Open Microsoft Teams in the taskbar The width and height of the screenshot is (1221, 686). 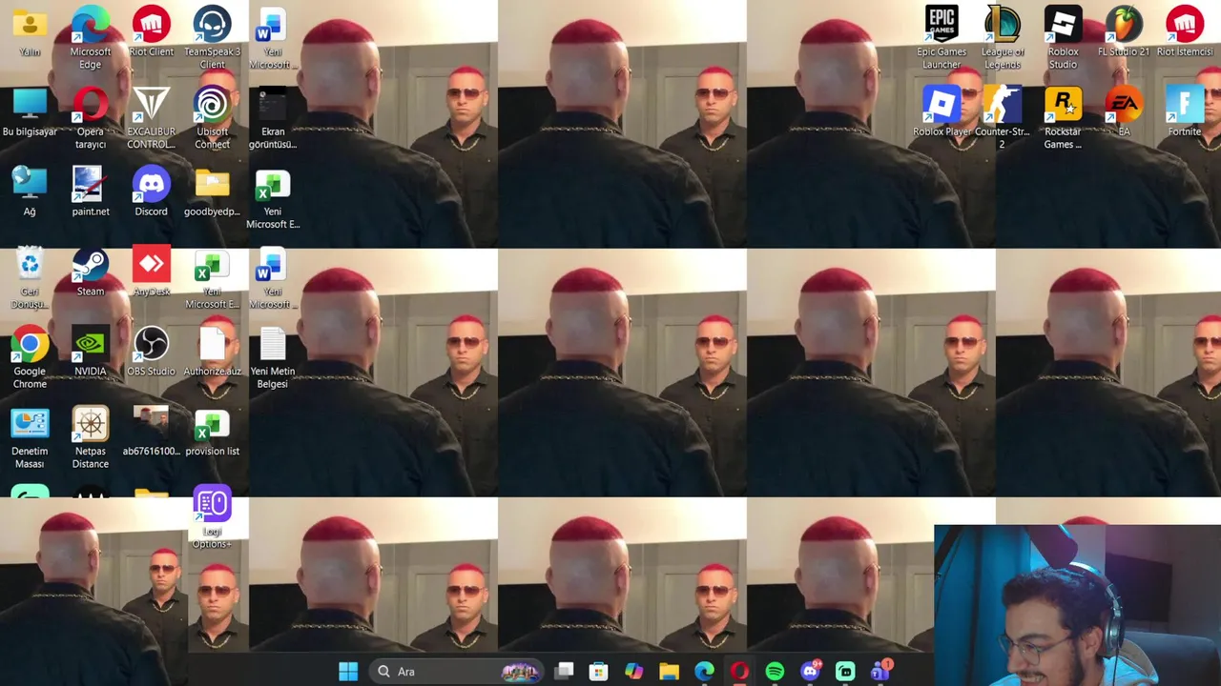(x=880, y=672)
